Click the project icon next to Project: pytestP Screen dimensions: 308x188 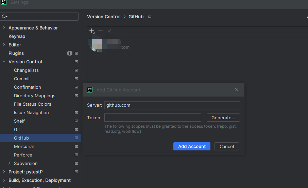tap(76, 172)
